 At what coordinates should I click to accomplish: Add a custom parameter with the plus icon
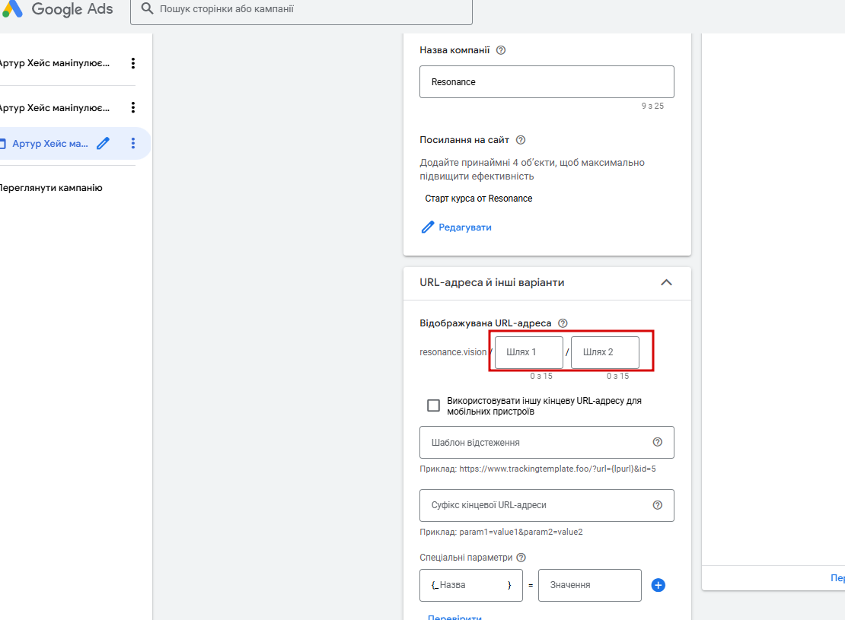pyautogui.click(x=658, y=585)
